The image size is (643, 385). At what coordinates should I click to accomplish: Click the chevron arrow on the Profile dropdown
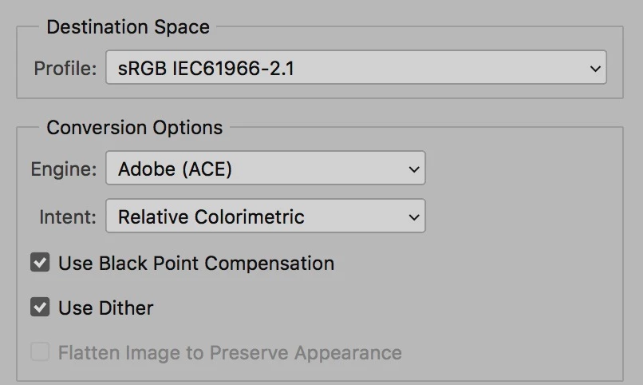[595, 69]
